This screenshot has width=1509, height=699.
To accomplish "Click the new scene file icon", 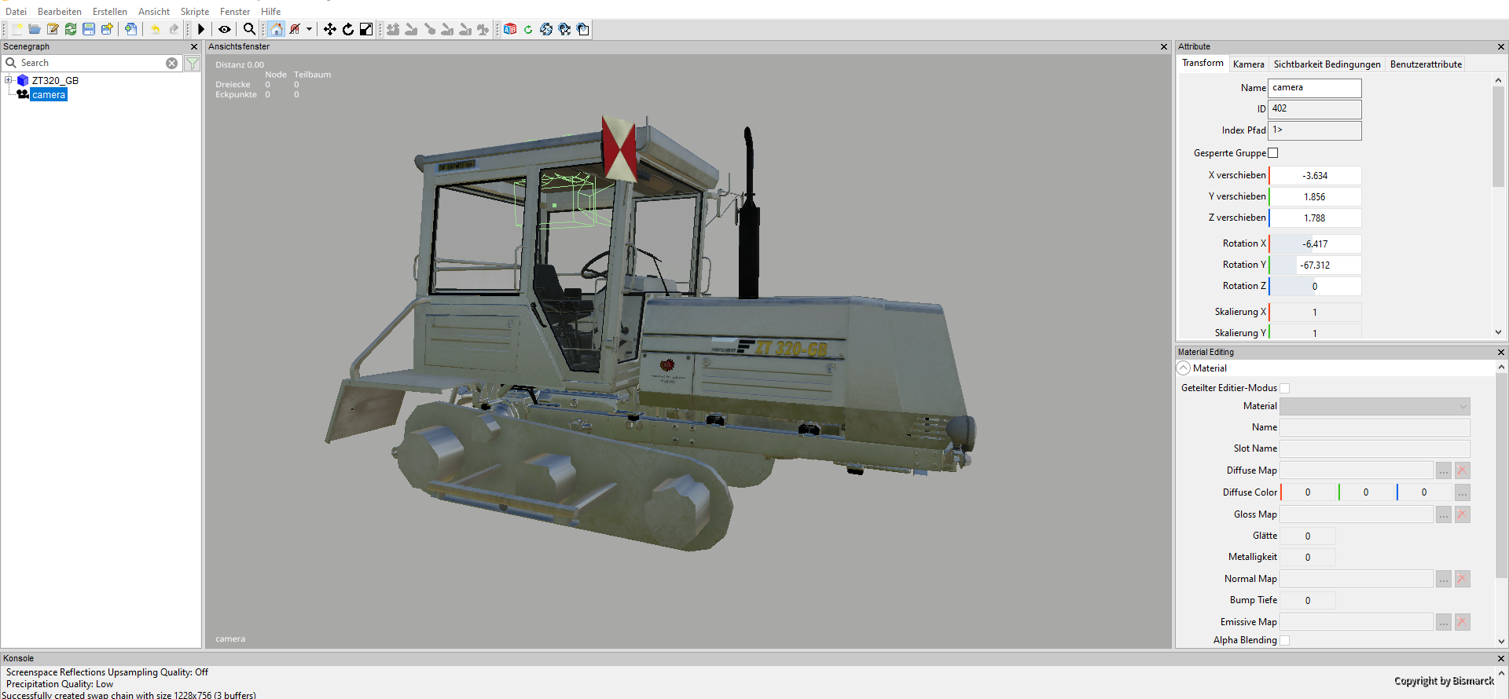I will pos(17,29).
